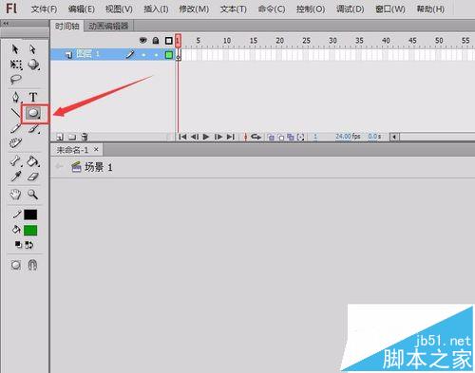475x373 pixels.
Task: Click the timeline scroll left arrow
Action: (394, 137)
